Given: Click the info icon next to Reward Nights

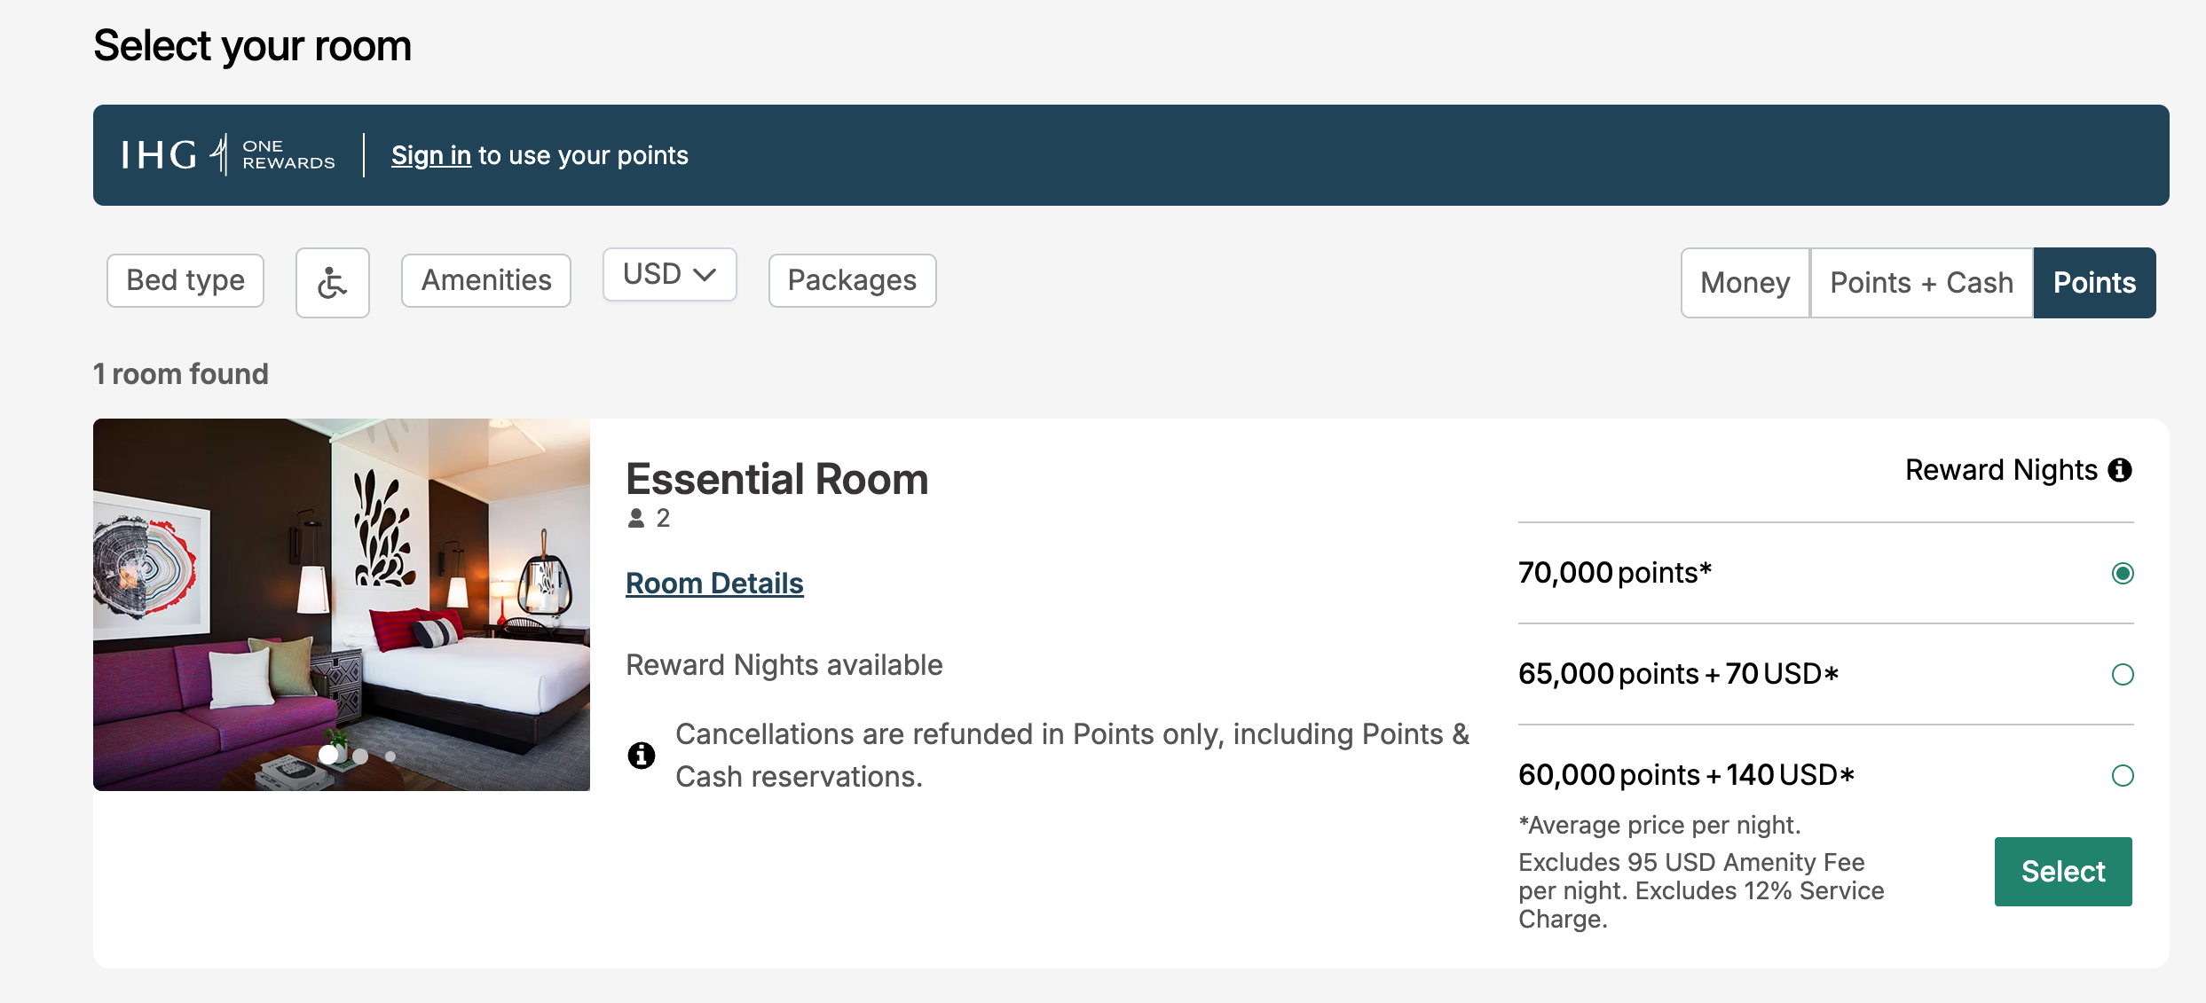Looking at the screenshot, I should point(2122,470).
